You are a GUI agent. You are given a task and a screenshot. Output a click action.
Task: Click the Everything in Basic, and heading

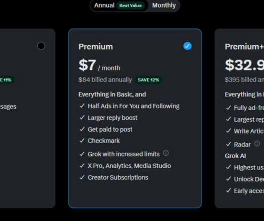click(112, 94)
